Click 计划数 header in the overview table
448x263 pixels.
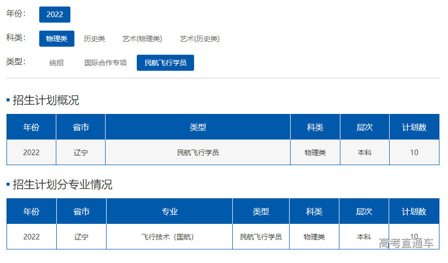coord(414,127)
